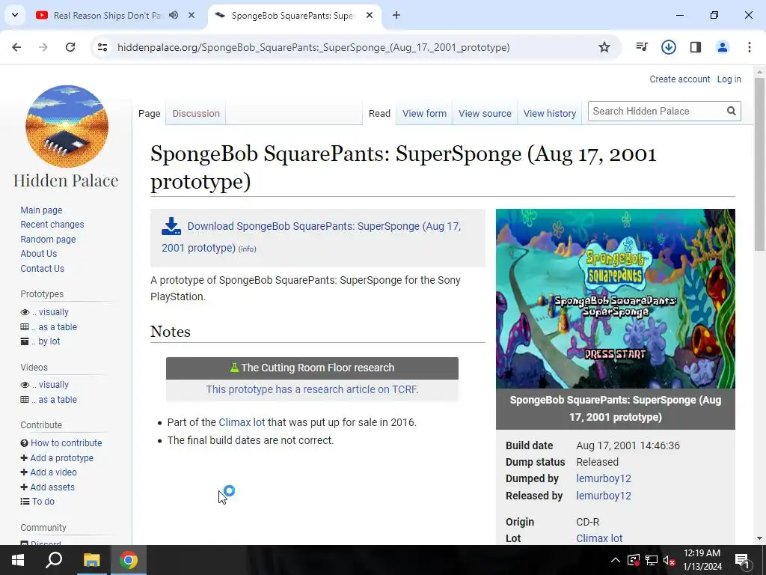This screenshot has width=766, height=575.
Task: Go back to the previous page
Action: (16, 47)
